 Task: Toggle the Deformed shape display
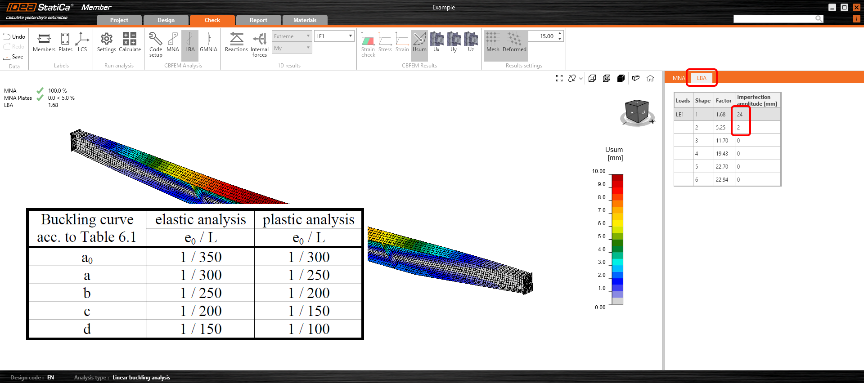tap(514, 42)
